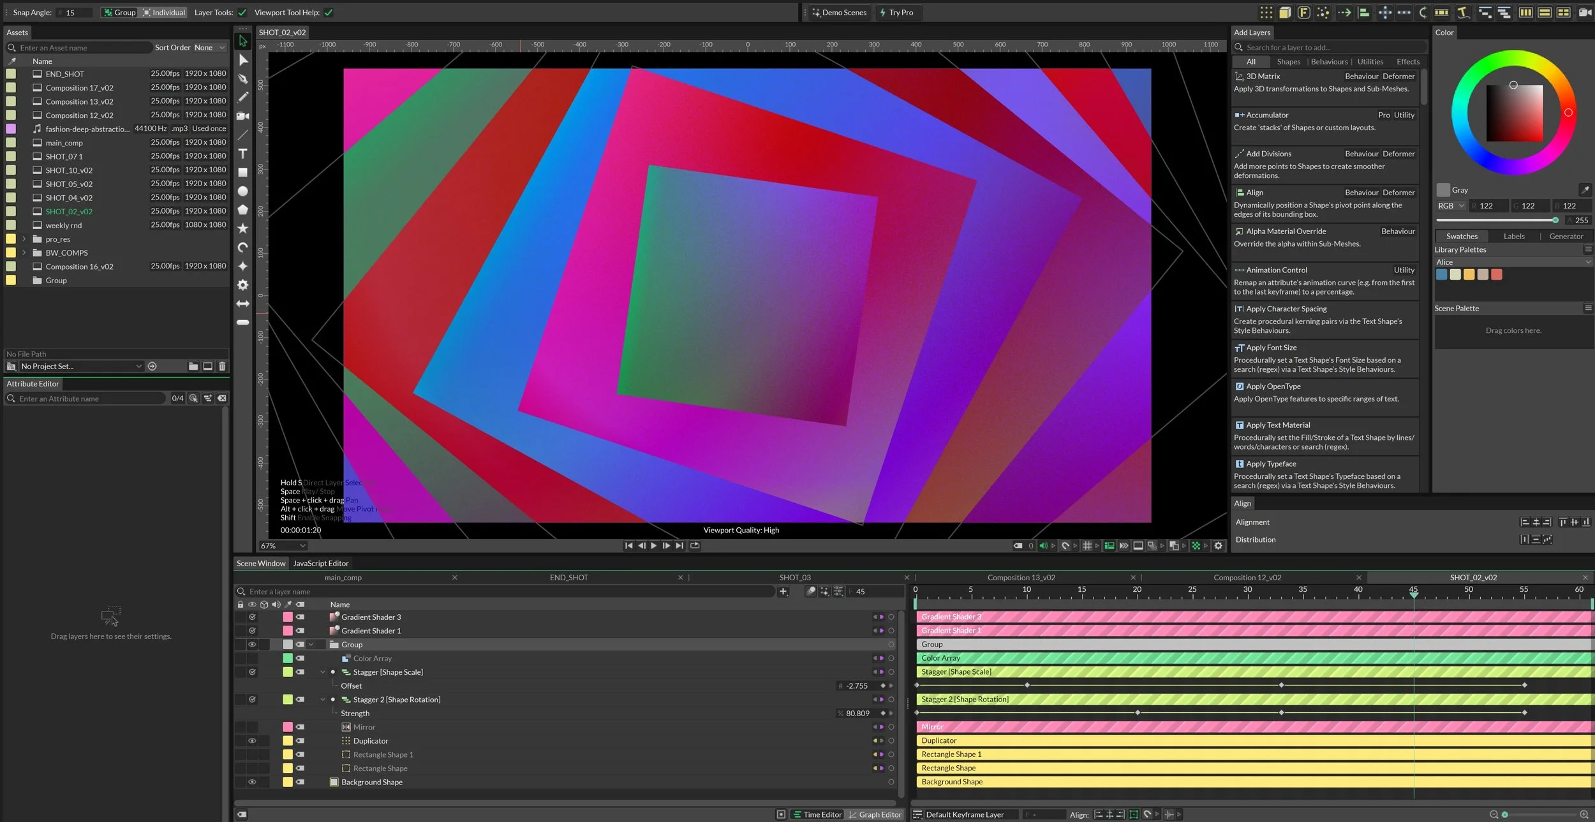Click the Graph Editor button
Viewport: 1595px width, 822px height.
[x=875, y=814]
